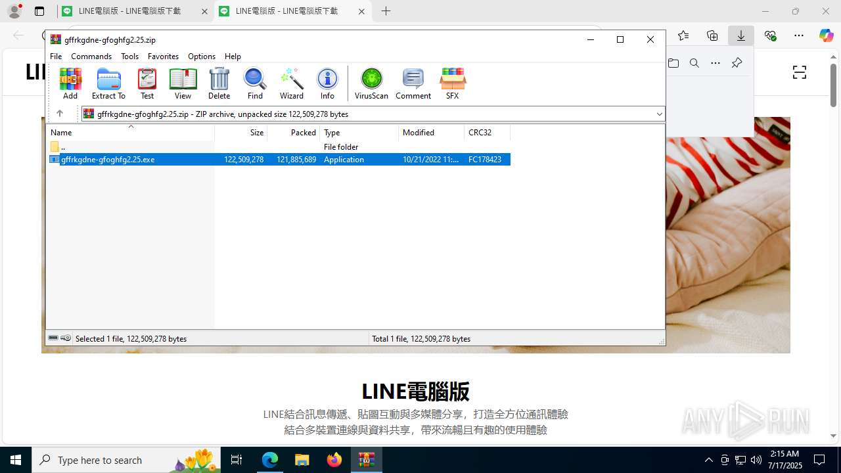Sort by Packed column header
Image resolution: width=841 pixels, height=473 pixels.
tap(294, 133)
